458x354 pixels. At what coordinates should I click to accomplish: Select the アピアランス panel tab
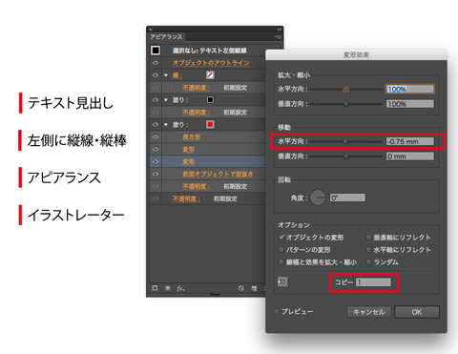tap(166, 37)
